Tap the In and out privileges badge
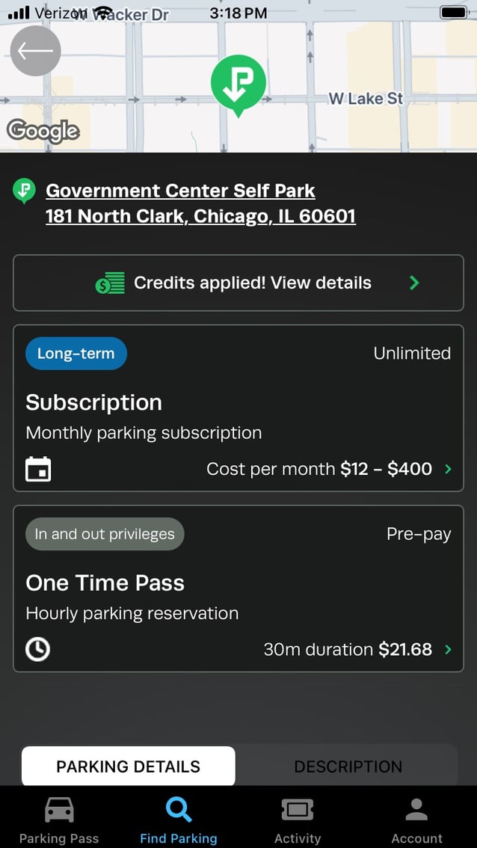Image resolution: width=477 pixels, height=848 pixels. pyautogui.click(x=105, y=534)
